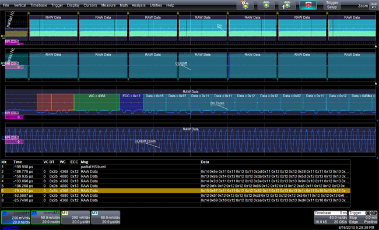Open the File menu
This screenshot has height=230, width=379.
6,5
